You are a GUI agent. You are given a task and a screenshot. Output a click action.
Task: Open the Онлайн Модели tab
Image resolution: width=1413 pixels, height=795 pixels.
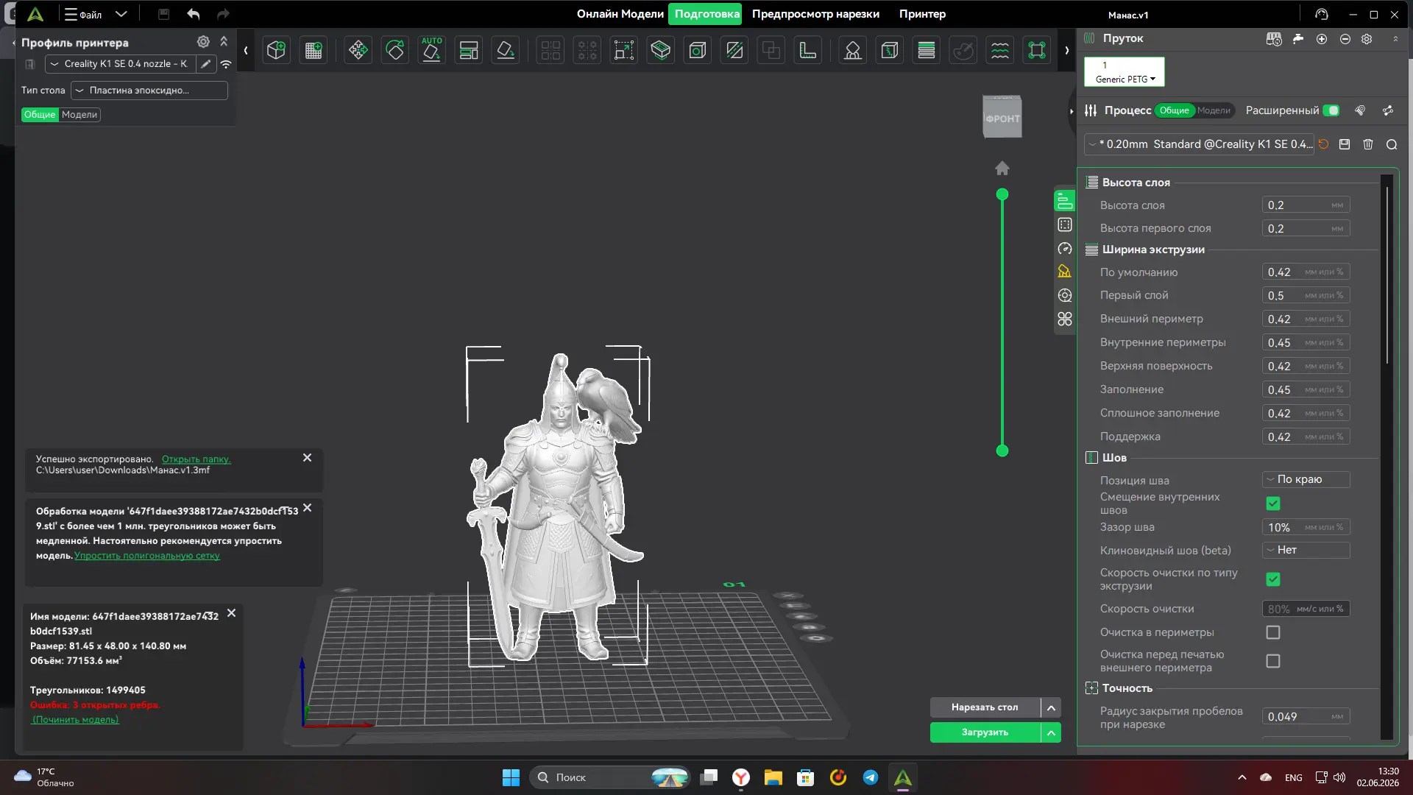pos(620,14)
